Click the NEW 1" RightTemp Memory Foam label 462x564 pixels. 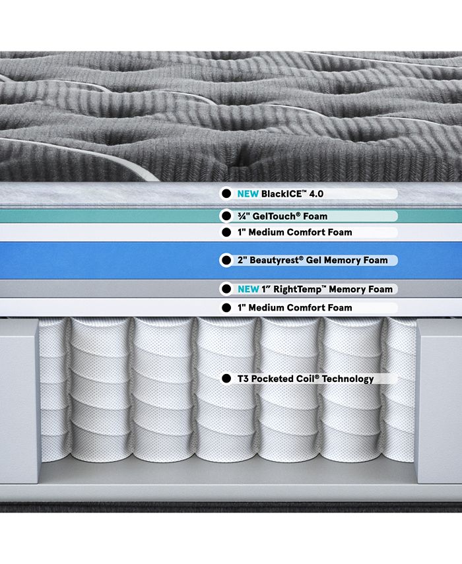[315, 289]
